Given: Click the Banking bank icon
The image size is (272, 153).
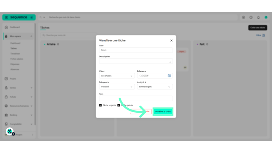Looking at the screenshot, I should click(6, 115).
